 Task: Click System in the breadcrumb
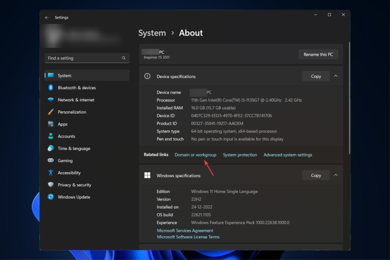(152, 33)
